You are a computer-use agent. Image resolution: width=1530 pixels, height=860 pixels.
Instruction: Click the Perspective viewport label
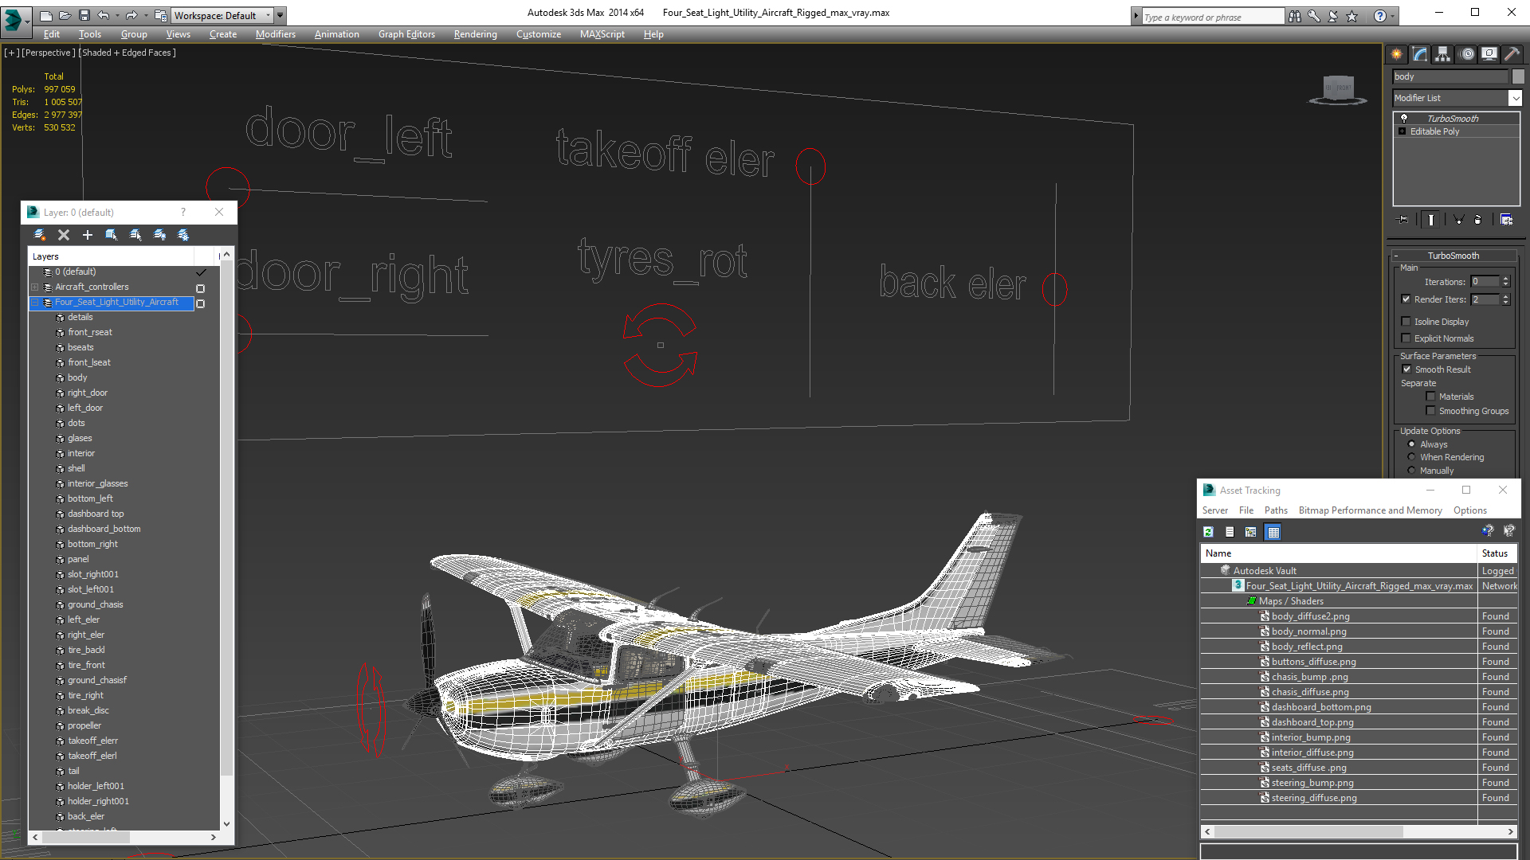[x=49, y=53]
